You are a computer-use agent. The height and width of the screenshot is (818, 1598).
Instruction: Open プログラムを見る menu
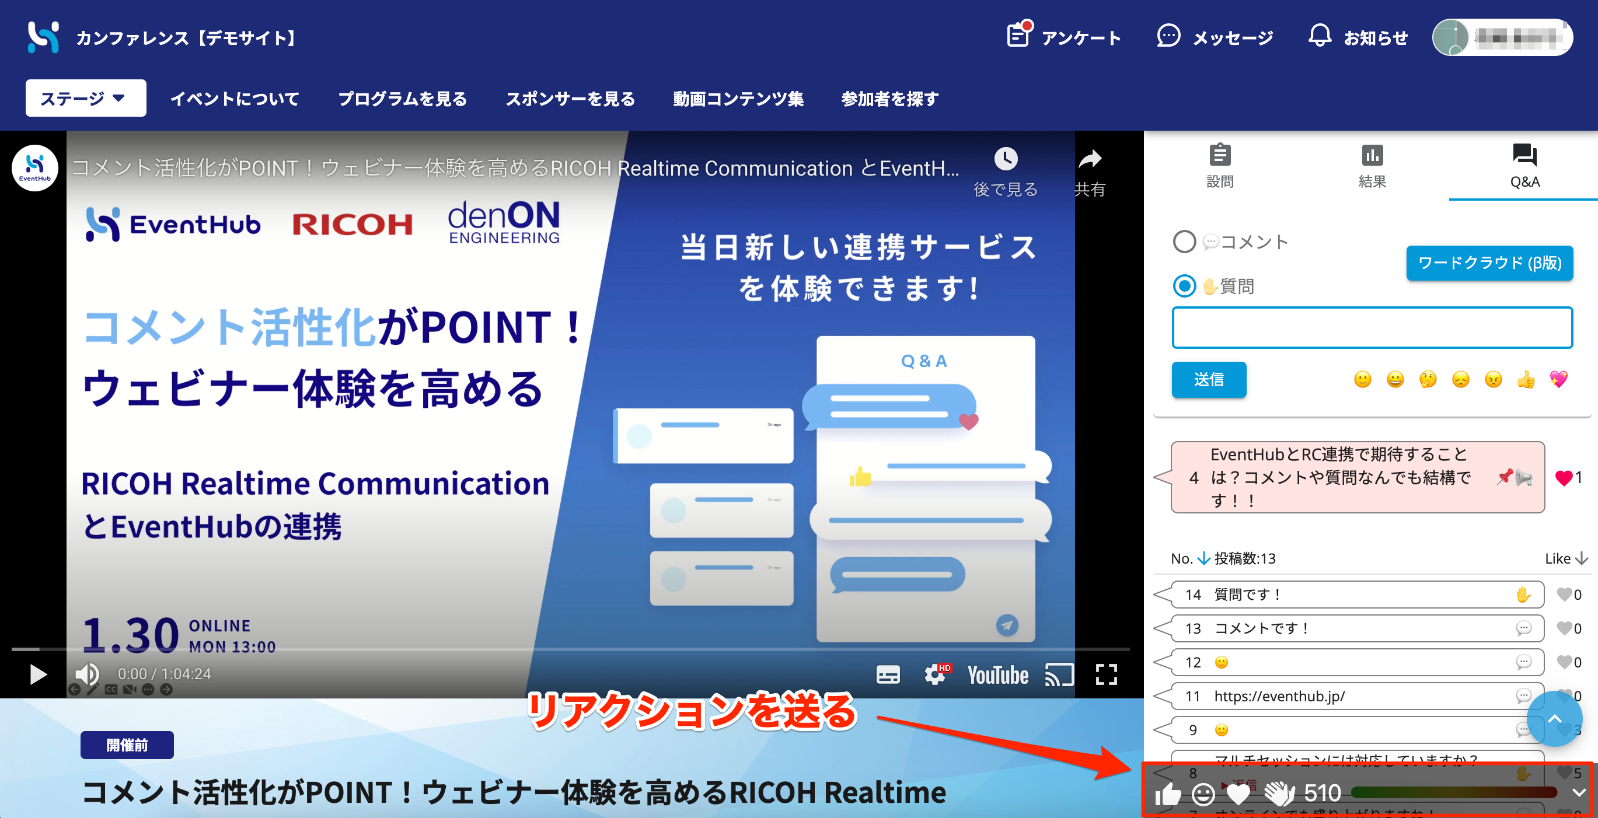(x=403, y=99)
